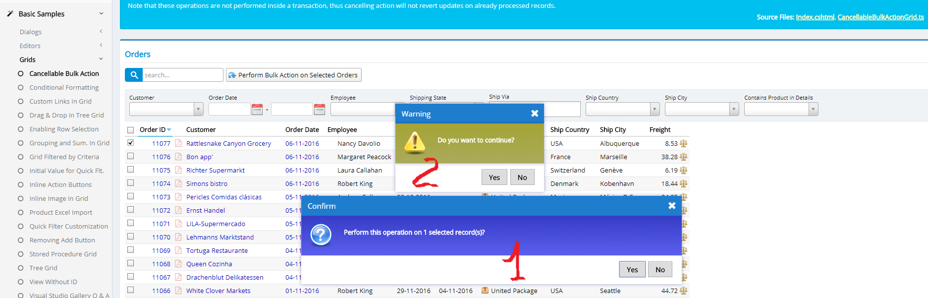Open PDF icon for order 11075
This screenshot has height=298, width=928.
(x=178, y=170)
